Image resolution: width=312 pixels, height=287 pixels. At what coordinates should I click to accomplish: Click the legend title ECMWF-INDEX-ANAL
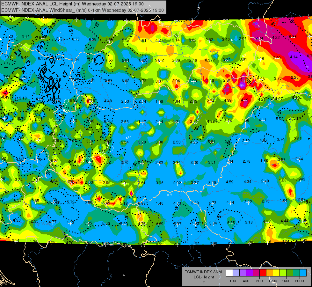204,272
